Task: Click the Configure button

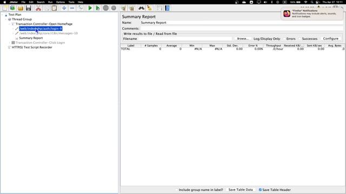Action: coord(330,38)
